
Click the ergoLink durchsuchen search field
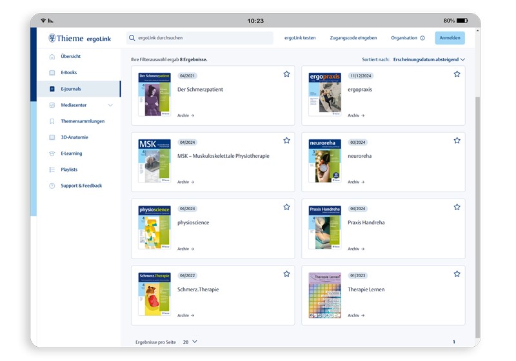tap(200, 38)
